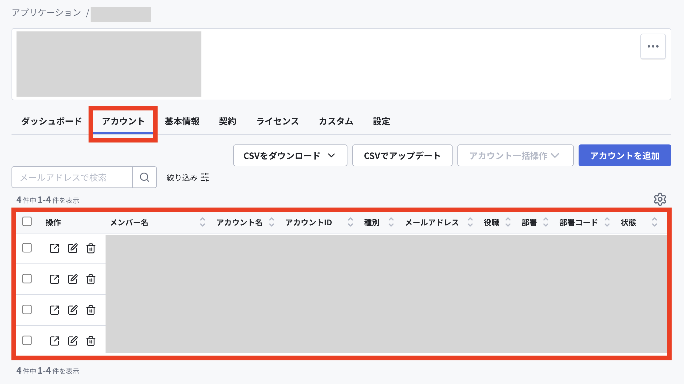The height and width of the screenshot is (384, 684).
Task: Switch to the ダッシュボード tab
Action: click(x=51, y=121)
